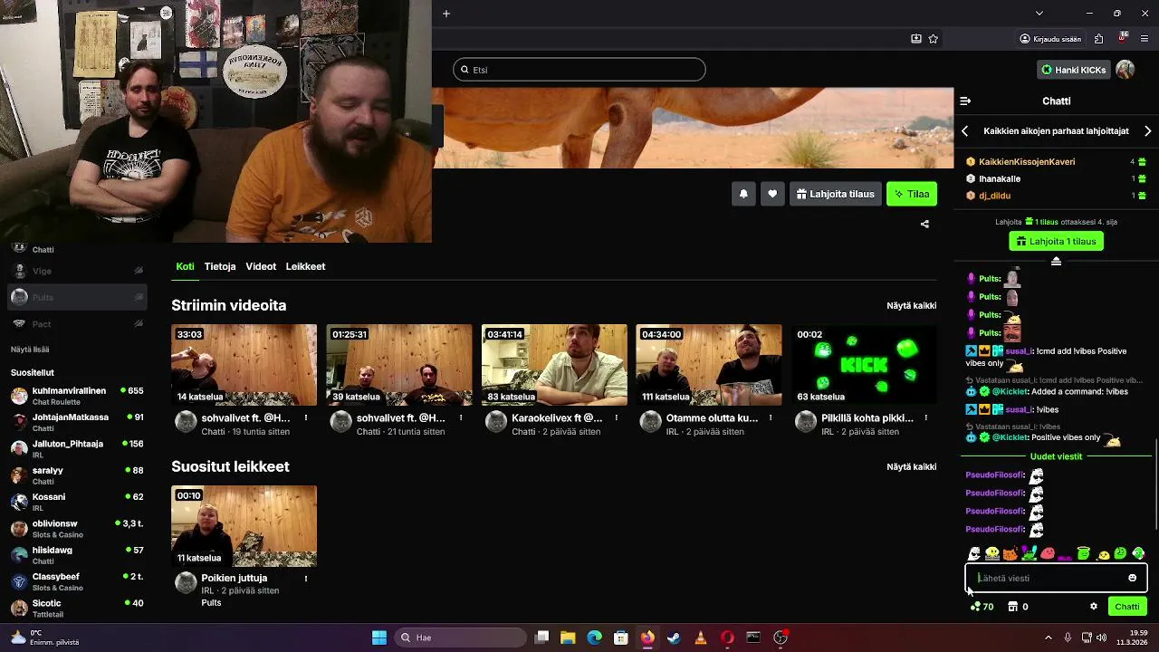Go to the next leaderboard category
This screenshot has width=1159, height=652.
click(x=1148, y=131)
